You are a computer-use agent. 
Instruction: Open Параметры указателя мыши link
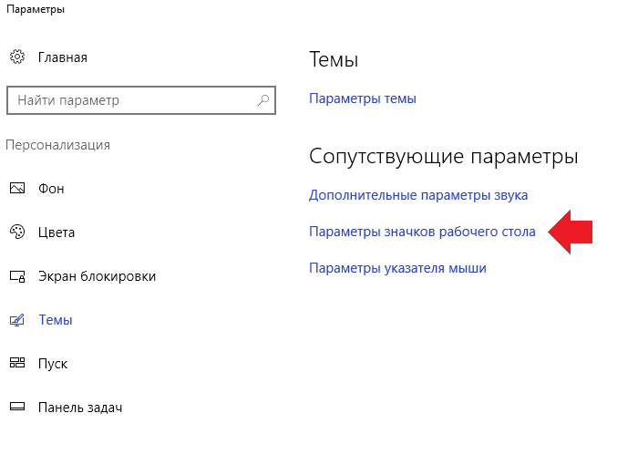[397, 268]
